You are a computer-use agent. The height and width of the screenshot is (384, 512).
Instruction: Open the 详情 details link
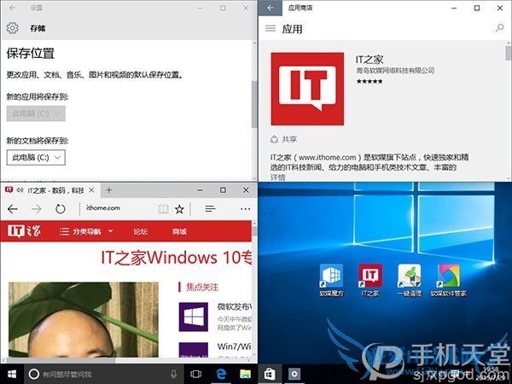click(x=278, y=177)
